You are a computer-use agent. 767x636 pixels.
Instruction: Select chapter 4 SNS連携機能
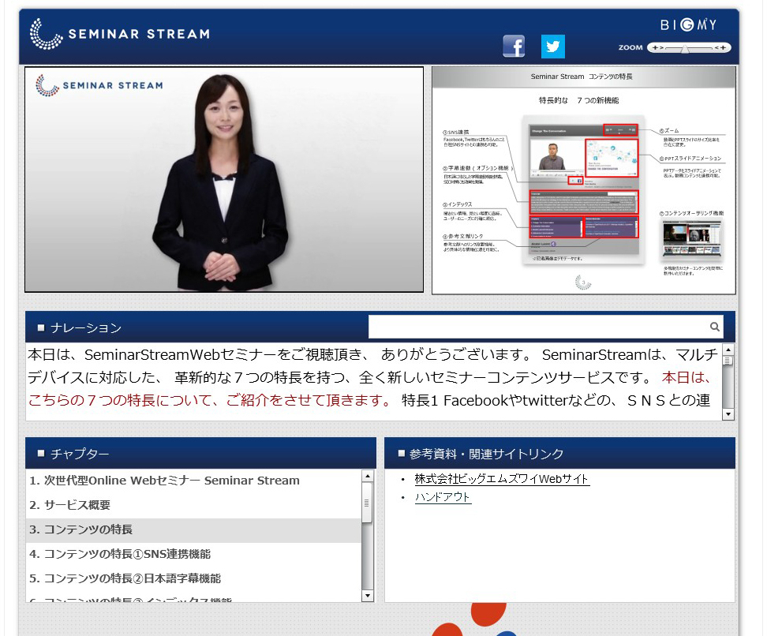point(193,554)
